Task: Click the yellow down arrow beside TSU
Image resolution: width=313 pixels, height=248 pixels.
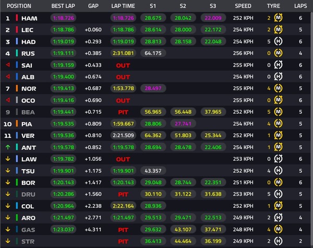Action: coord(7,171)
